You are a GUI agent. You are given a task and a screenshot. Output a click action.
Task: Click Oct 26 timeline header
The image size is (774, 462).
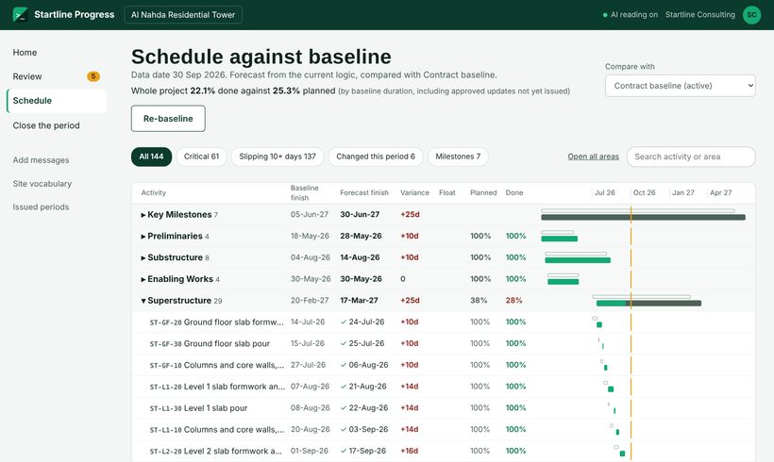pyautogui.click(x=644, y=192)
